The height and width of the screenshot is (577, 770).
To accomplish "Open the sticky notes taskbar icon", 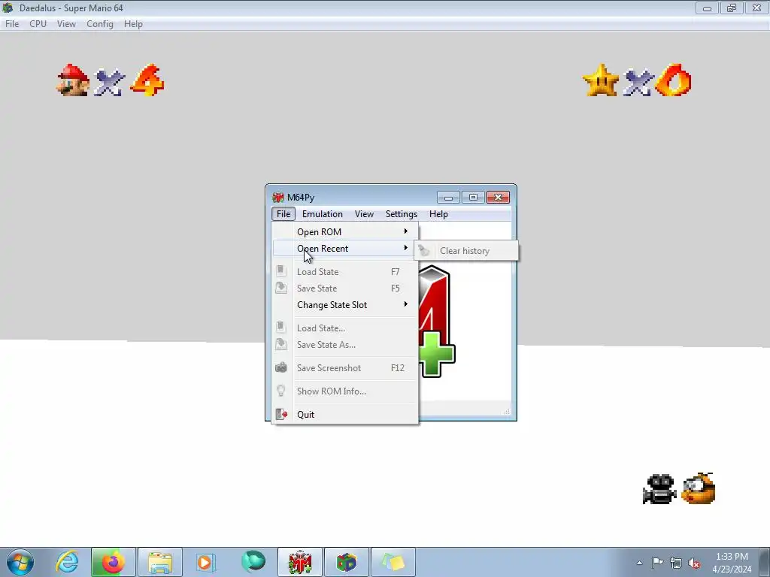I will [393, 562].
